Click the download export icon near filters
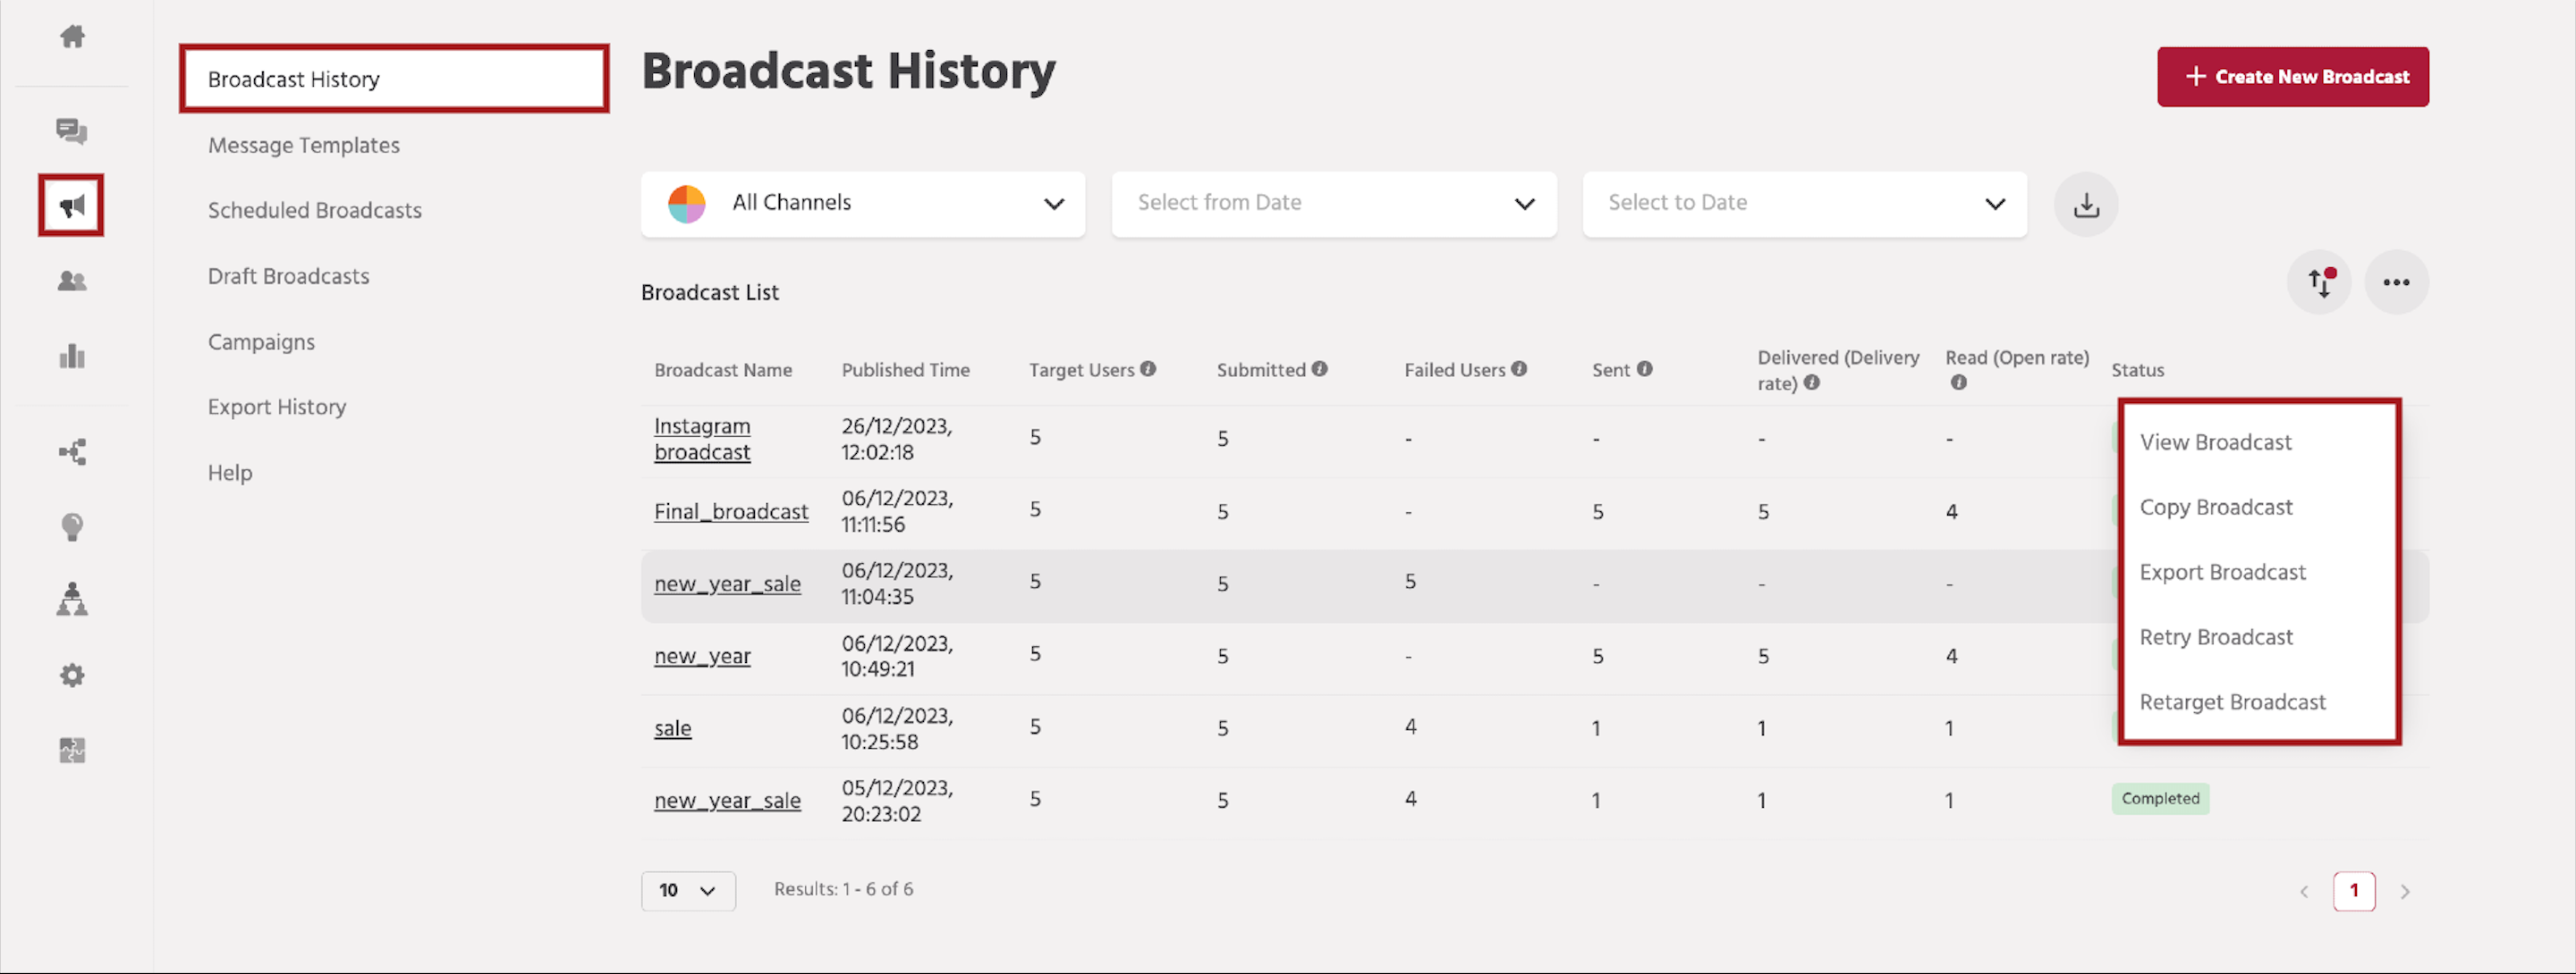Viewport: 2576px width, 974px height. [x=2086, y=204]
